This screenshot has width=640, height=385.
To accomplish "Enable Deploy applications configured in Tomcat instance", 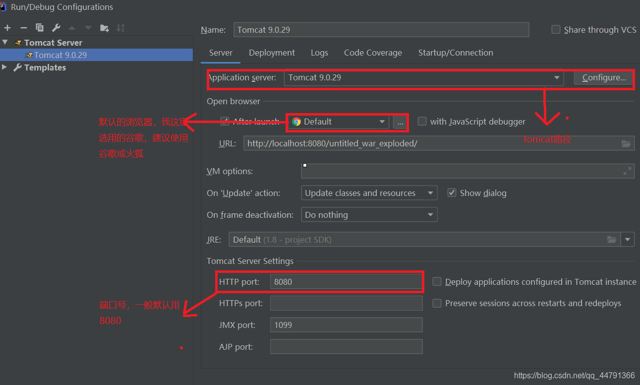I will point(437,282).
